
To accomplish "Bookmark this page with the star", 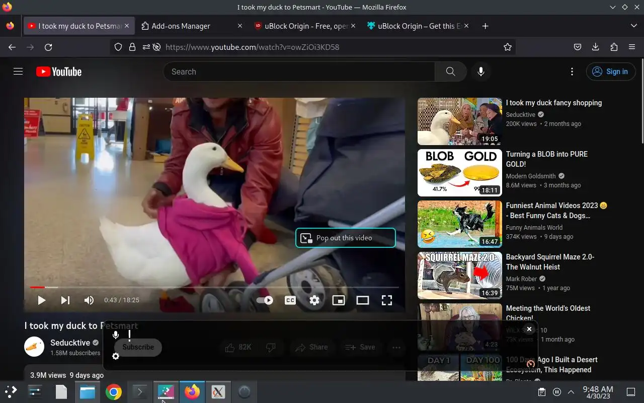I will point(508,47).
